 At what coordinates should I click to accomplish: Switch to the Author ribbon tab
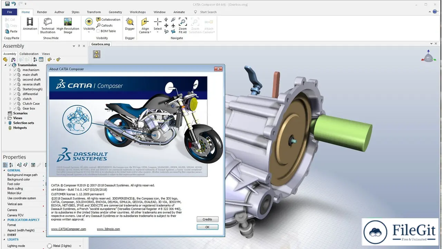point(59,12)
